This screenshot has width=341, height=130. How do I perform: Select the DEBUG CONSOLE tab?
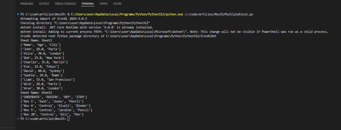point(65,4)
